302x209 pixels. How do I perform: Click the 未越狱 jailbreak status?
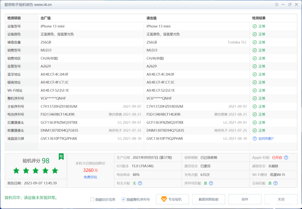coord(273,166)
